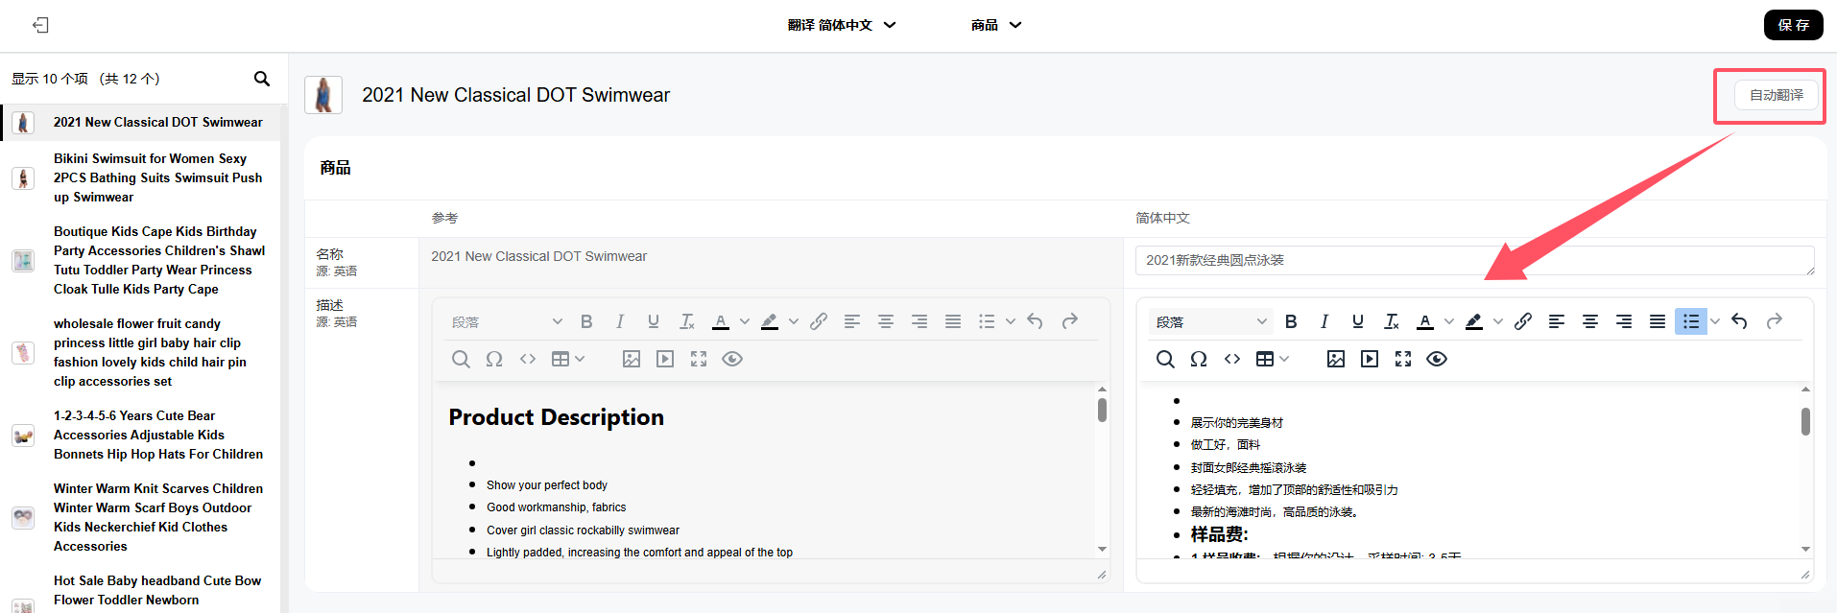This screenshot has width=1837, height=613.
Task: Open the 翻译 简体中文 language dropdown
Action: pyautogui.click(x=841, y=25)
